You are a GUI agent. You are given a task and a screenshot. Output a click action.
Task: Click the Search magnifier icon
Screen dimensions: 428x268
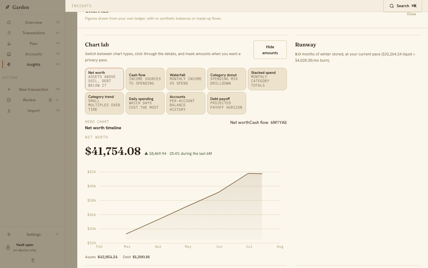[x=392, y=6]
